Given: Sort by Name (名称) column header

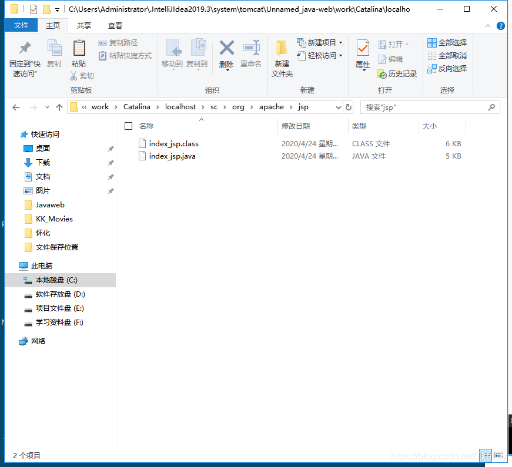Looking at the screenshot, I should [x=146, y=126].
